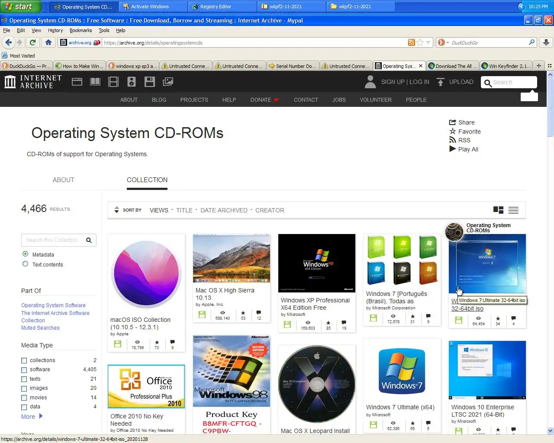The width and height of the screenshot is (554, 443).
Task: Open Internet Archive Texts book icon
Action: 95,82
